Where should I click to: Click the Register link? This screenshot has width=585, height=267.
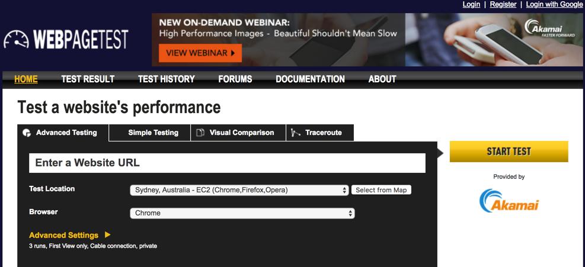[503, 5]
